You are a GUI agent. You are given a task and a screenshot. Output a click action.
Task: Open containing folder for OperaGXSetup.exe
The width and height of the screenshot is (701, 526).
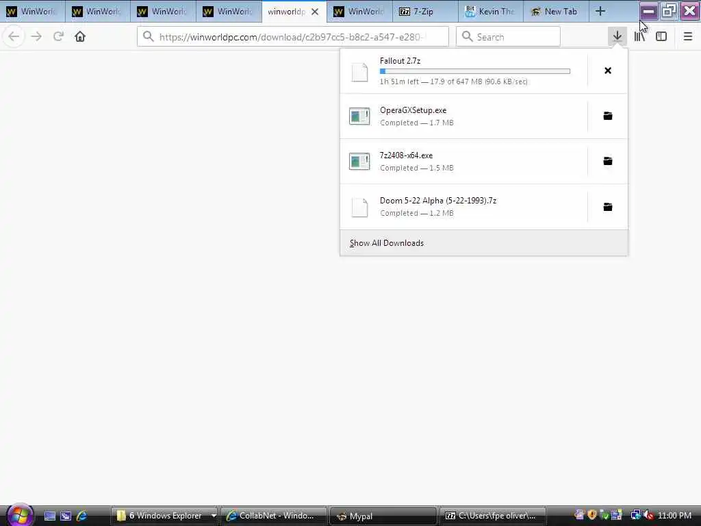[608, 116]
